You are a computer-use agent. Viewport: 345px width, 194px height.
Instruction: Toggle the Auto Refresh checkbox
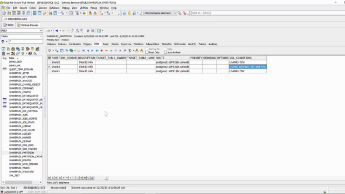click(x=165, y=52)
